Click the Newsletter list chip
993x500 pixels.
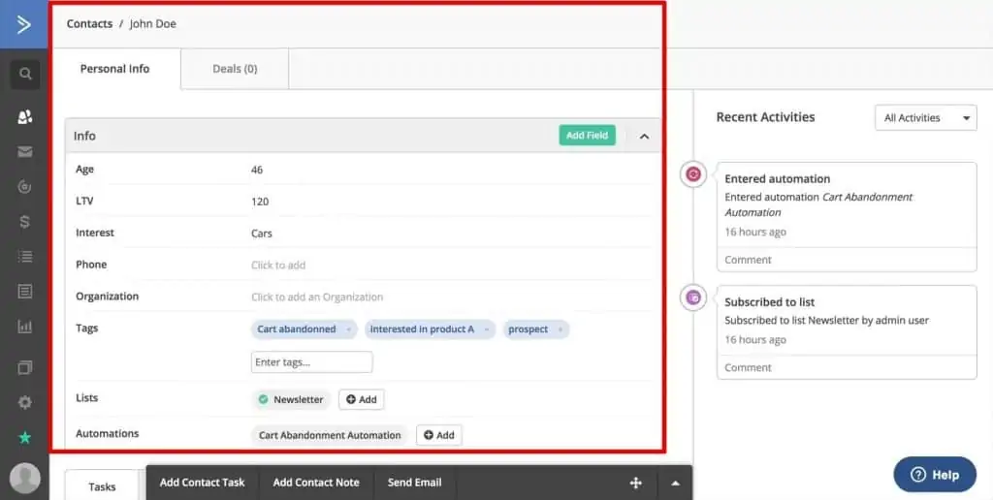coord(291,399)
